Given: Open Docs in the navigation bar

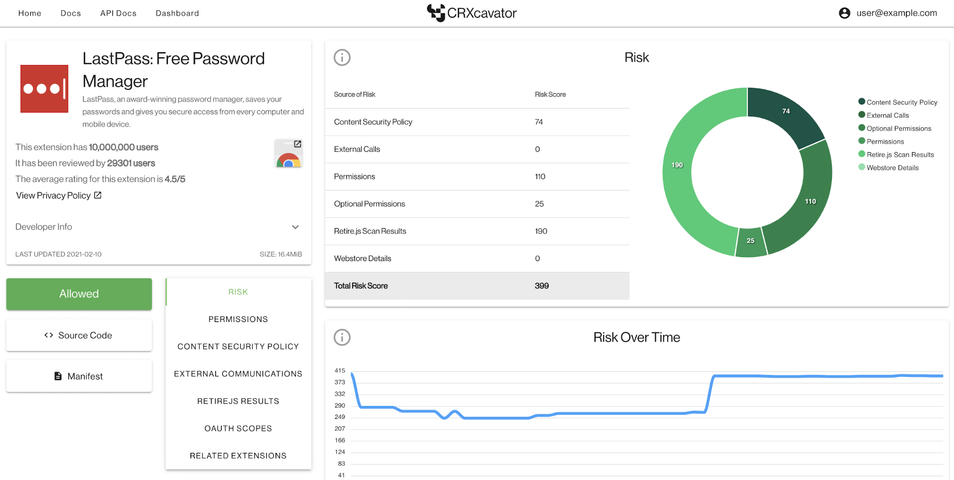Looking at the screenshot, I should point(71,13).
